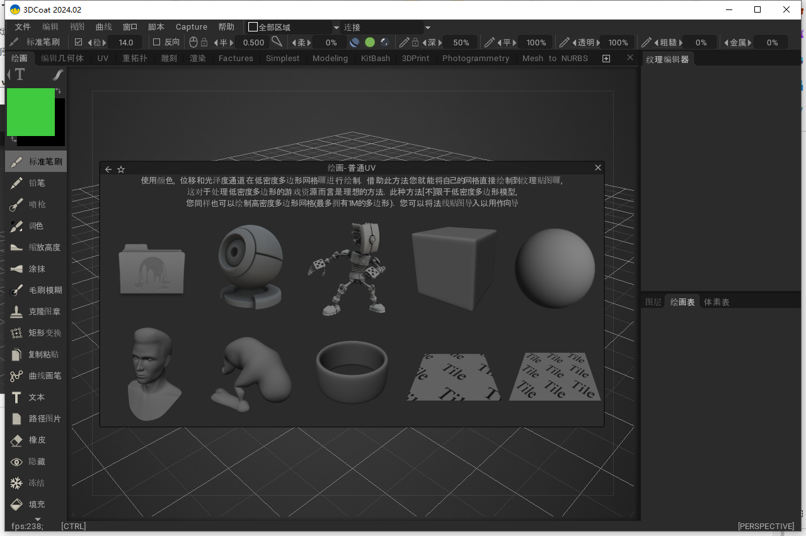Toggle the radius lock icon
Viewport: 806px width, 536px height.
point(204,42)
